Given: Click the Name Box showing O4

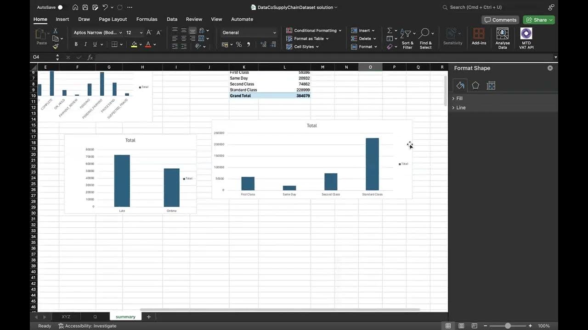Looking at the screenshot, I should [x=42, y=57].
